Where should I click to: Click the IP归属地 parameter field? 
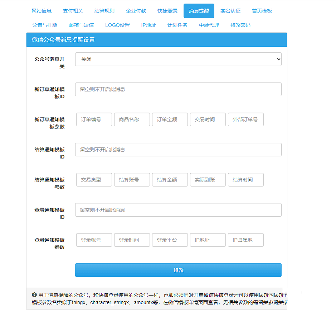coord(246,240)
